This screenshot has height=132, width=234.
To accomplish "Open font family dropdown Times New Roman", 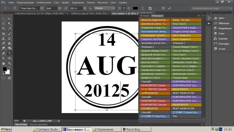I will click(42, 8).
